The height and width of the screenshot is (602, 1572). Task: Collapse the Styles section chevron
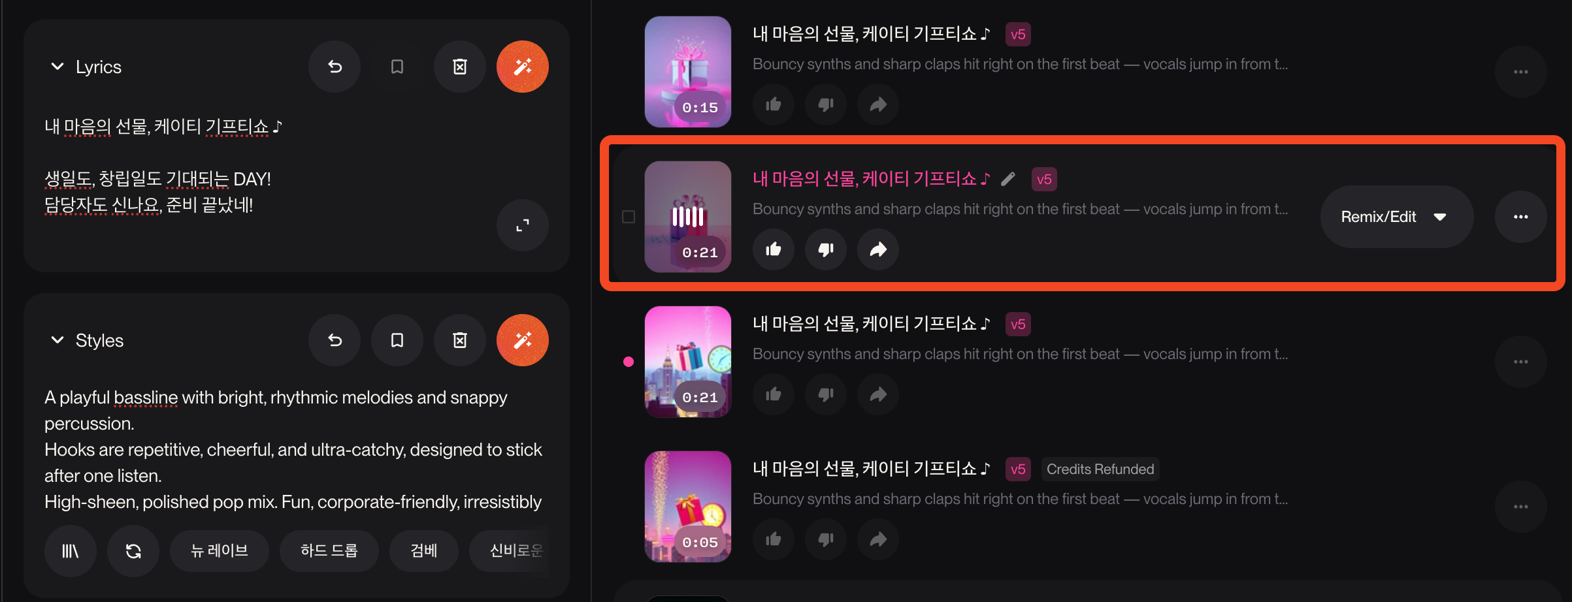pos(57,340)
